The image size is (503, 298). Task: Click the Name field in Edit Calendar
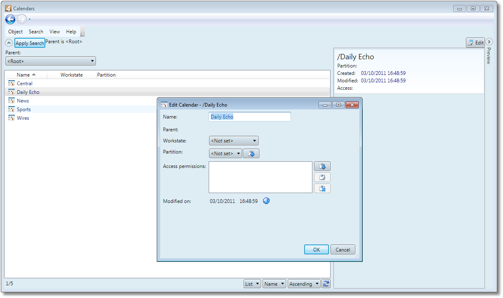pos(250,117)
